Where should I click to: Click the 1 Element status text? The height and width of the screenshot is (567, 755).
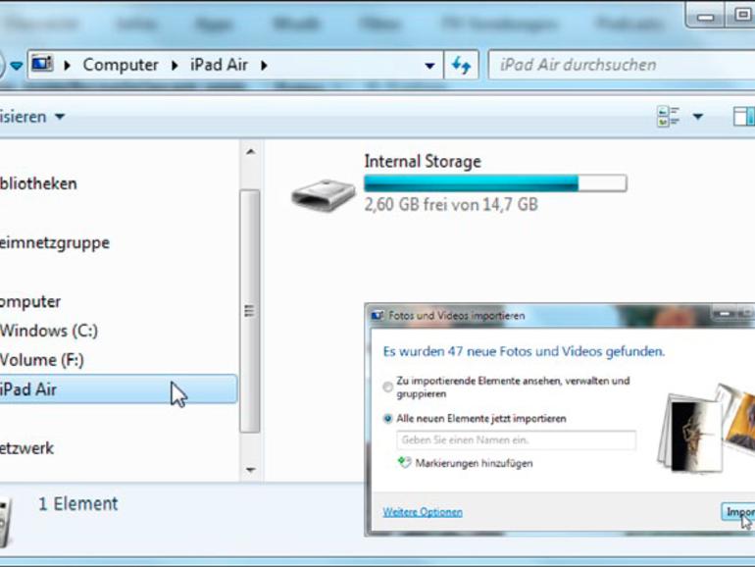[78, 504]
